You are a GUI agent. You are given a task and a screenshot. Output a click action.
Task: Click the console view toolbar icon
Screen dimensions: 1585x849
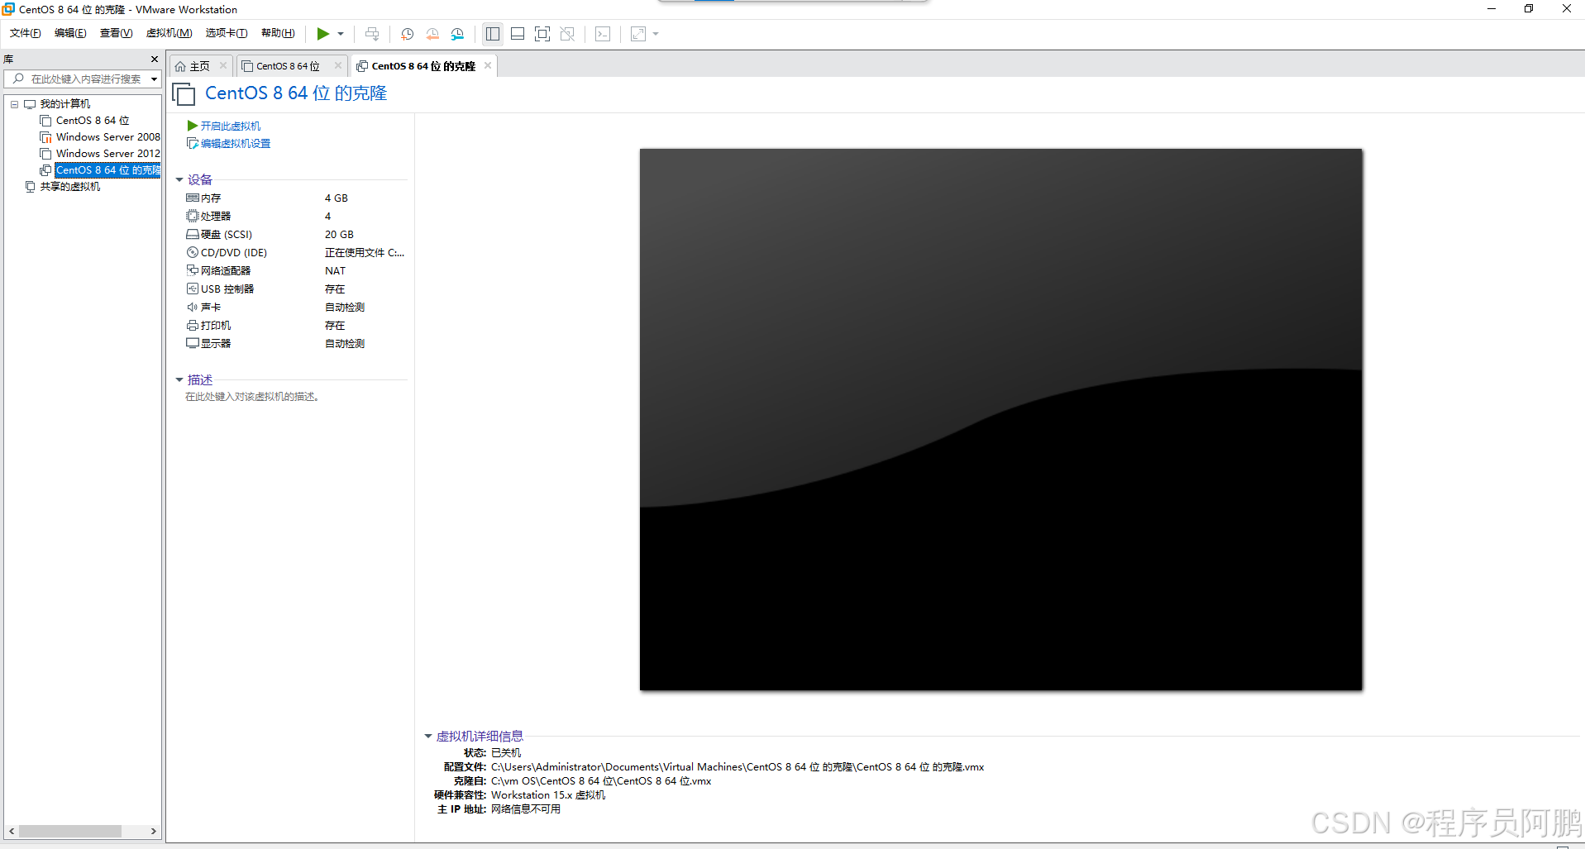coord(603,34)
